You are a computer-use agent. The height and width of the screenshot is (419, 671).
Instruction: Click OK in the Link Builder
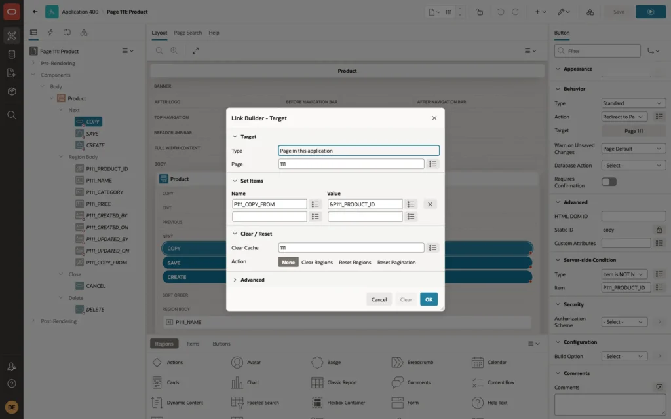pyautogui.click(x=429, y=299)
